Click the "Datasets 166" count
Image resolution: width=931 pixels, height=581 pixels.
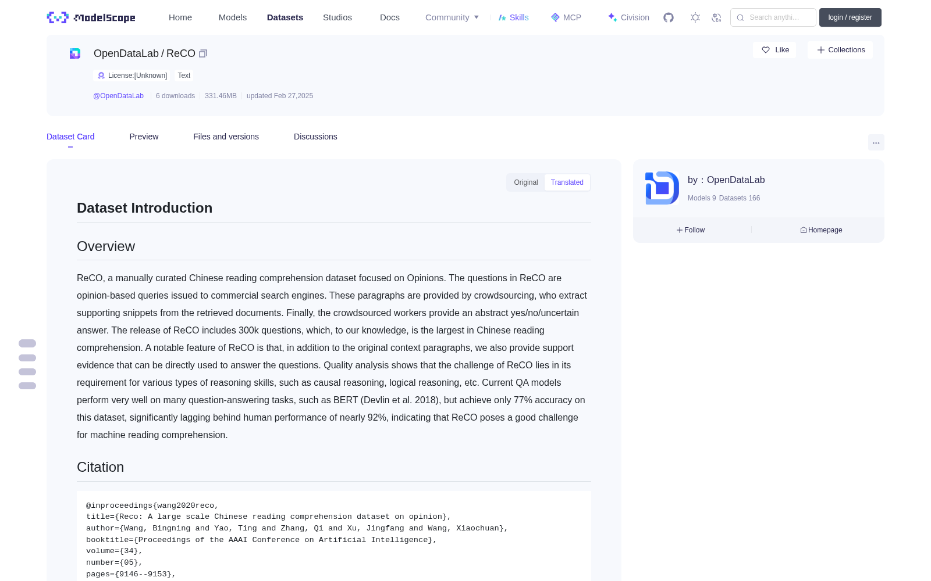tap(740, 198)
